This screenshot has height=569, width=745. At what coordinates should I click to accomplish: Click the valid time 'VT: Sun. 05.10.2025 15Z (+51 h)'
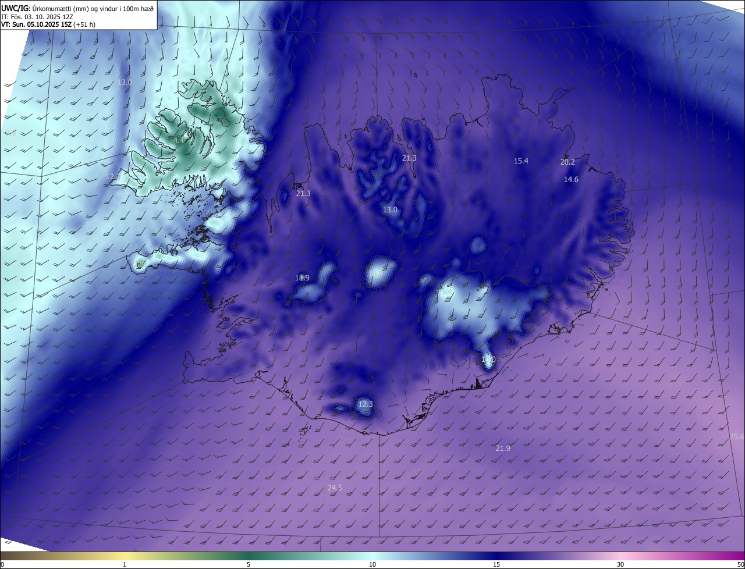pyautogui.click(x=48, y=25)
